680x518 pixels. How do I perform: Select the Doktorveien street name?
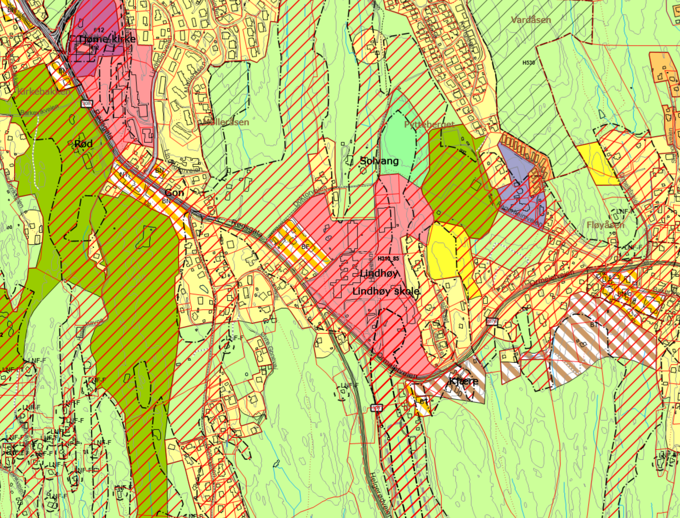click(310, 196)
